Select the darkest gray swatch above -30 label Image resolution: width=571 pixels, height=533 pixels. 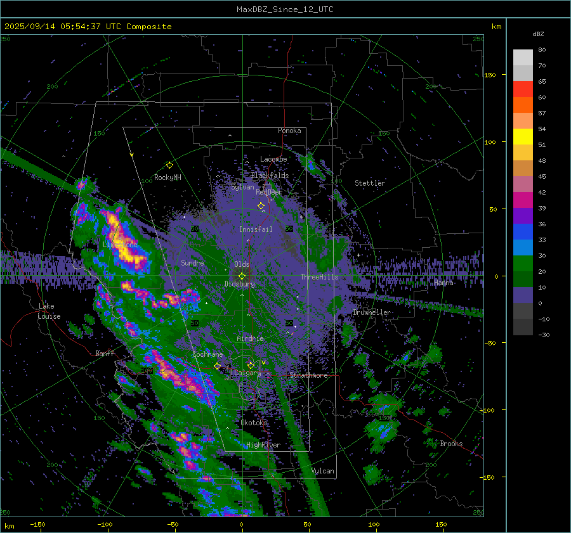point(523,327)
